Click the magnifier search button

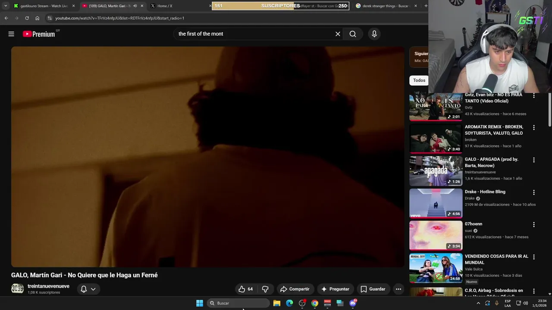[353, 34]
